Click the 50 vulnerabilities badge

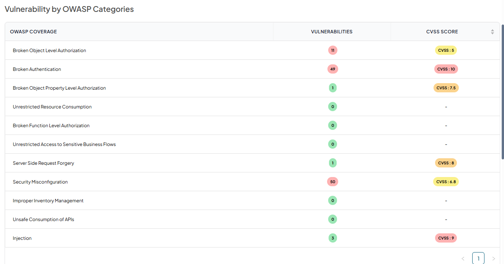[x=332, y=182]
